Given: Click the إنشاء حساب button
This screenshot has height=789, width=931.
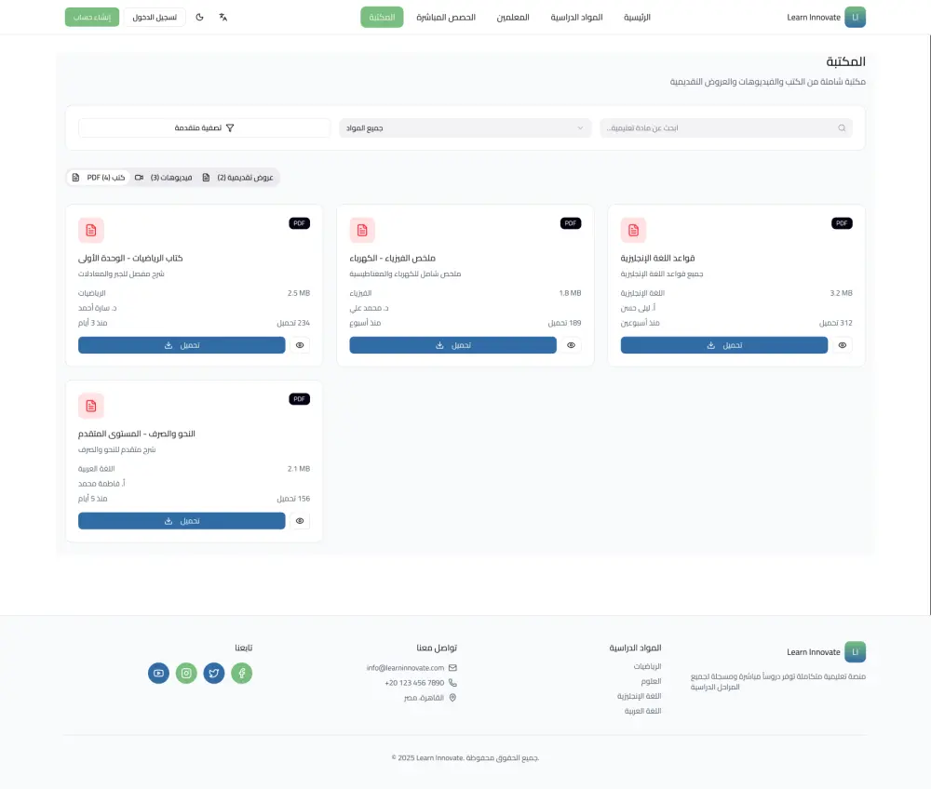Looking at the screenshot, I should tap(91, 17).
